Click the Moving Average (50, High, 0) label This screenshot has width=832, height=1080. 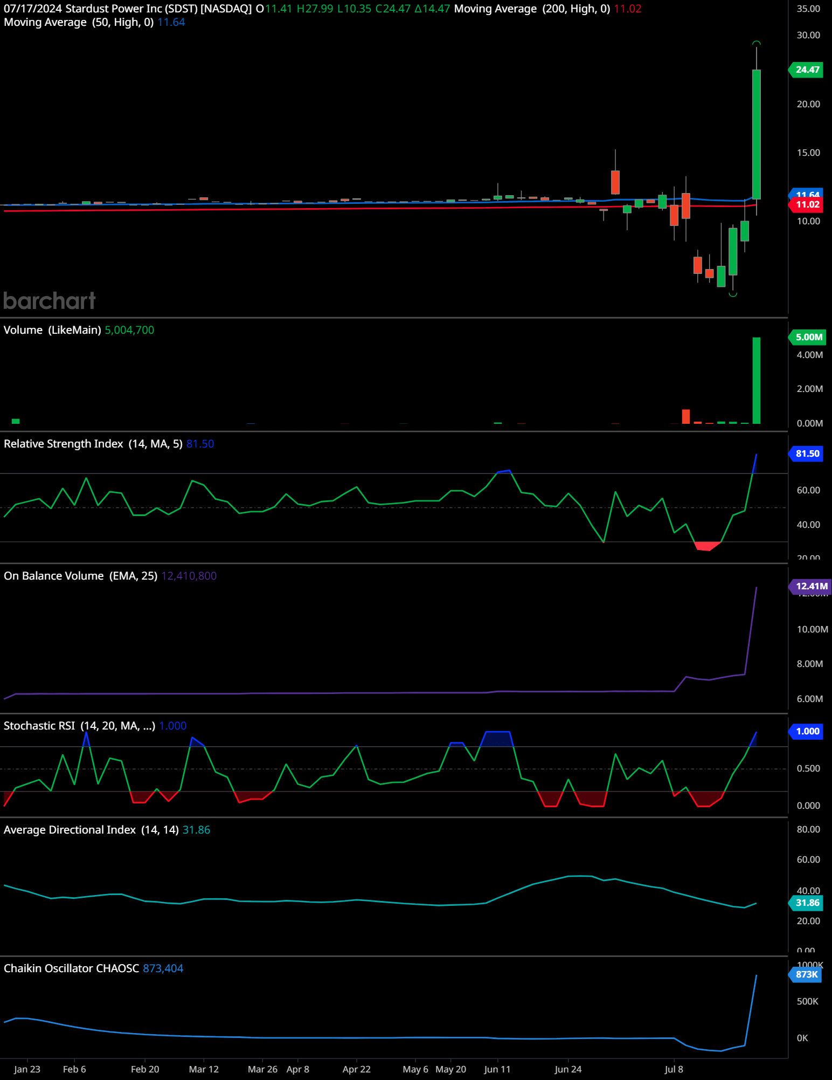(79, 22)
